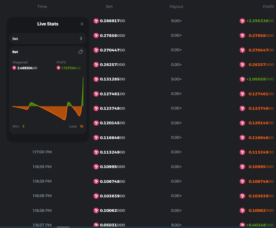Click coin icon next to bet 0.27044700
Viewport: 276px width, 228px height.
click(96, 50)
